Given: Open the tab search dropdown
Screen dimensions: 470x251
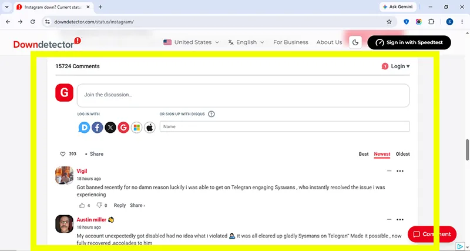Looking at the screenshot, I should (7, 7).
